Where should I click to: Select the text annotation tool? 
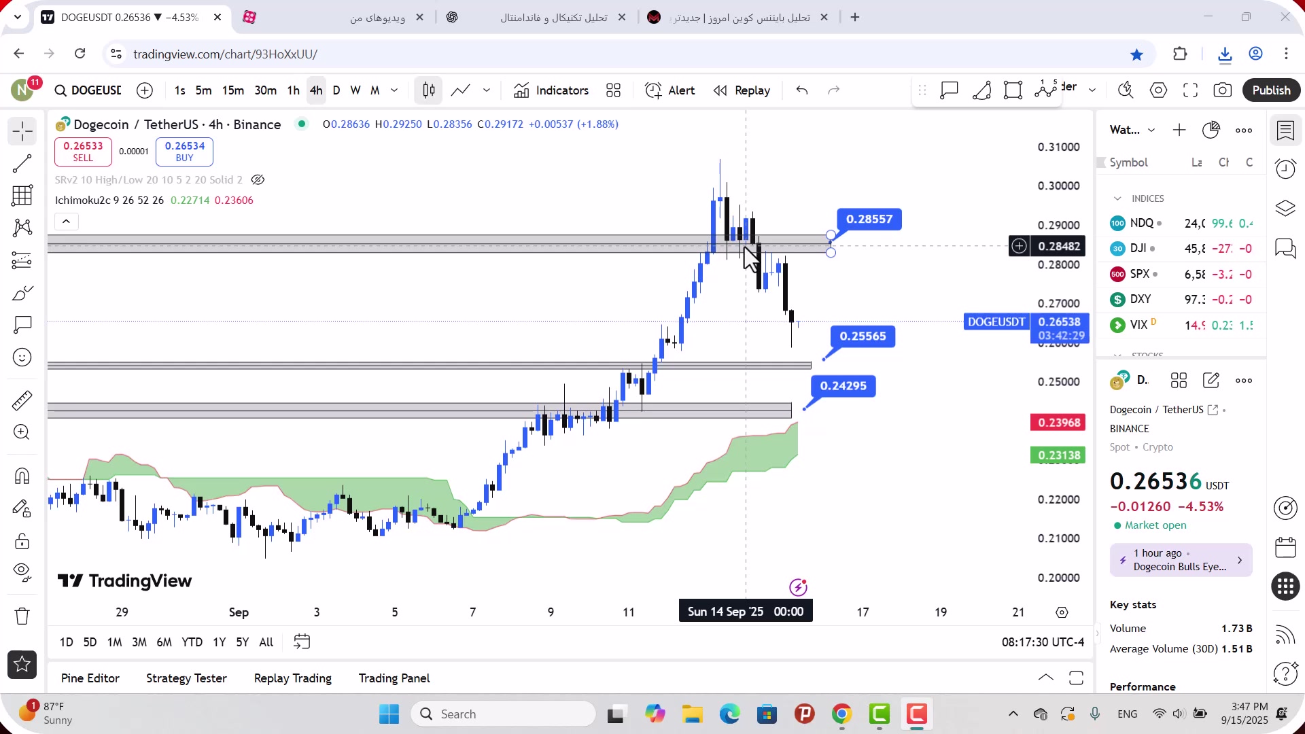[x=22, y=325]
